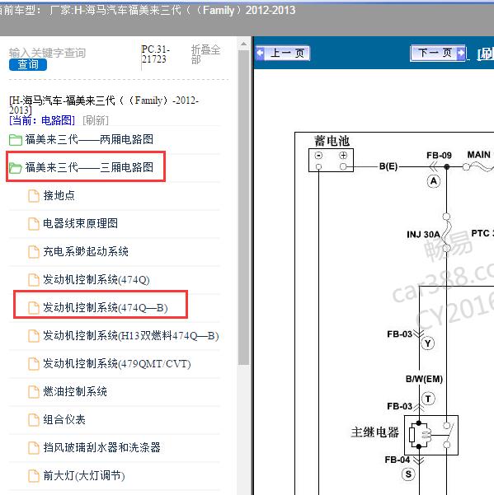The width and height of the screenshot is (494, 495).
Task: Click the 蓄电池 battery symbol in diagram
Action: [331, 161]
